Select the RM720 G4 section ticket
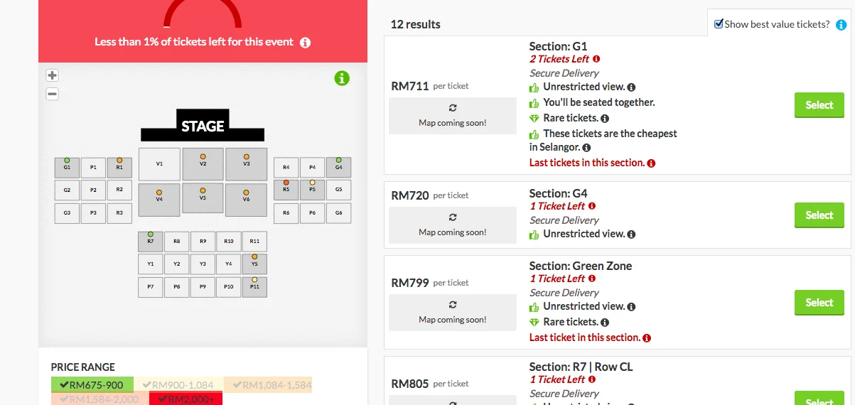The width and height of the screenshot is (855, 405). click(819, 215)
